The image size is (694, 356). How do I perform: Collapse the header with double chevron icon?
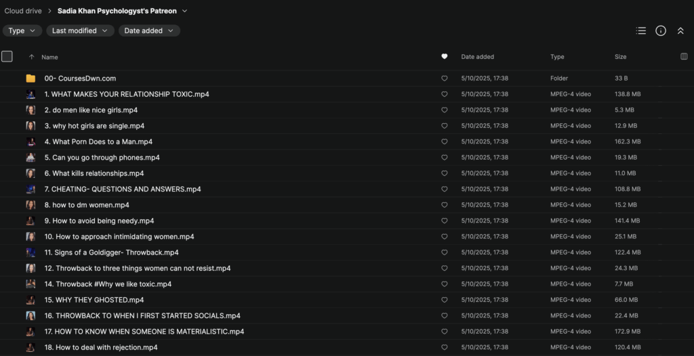click(680, 30)
